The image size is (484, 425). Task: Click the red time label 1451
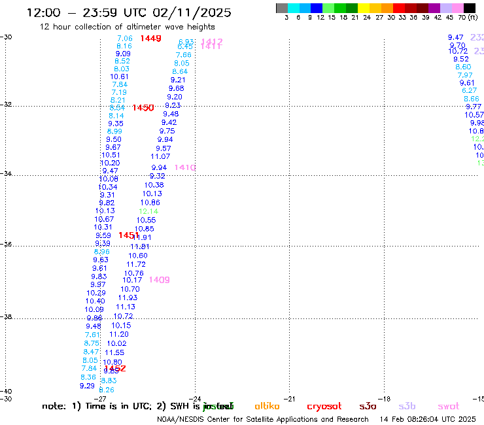click(128, 235)
